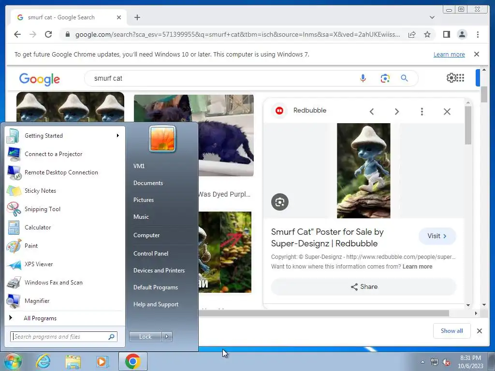This screenshot has height=371, width=495.
Task: Launch Magnifier from the Start menu
Action: click(x=64, y=300)
